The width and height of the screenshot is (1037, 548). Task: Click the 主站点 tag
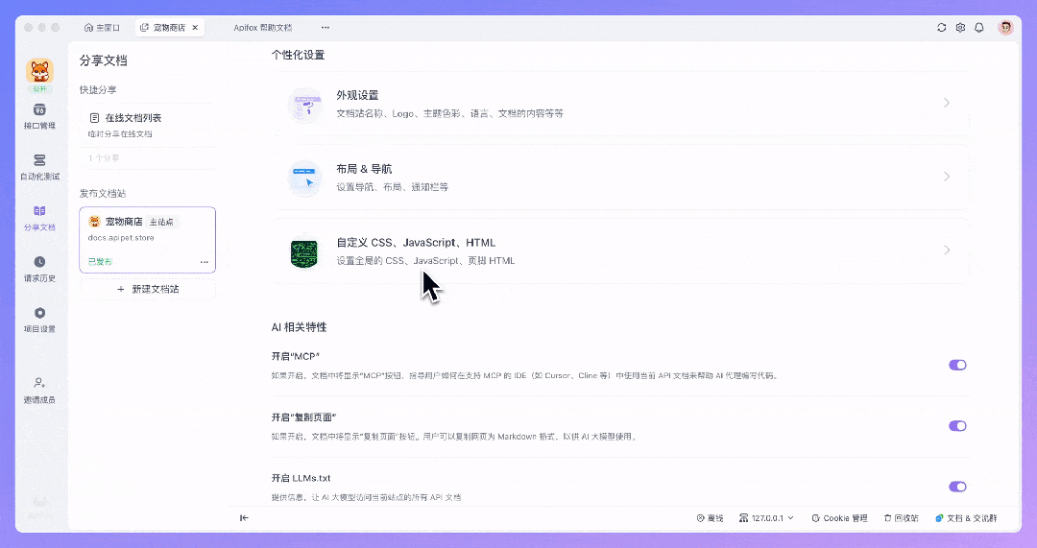161,222
